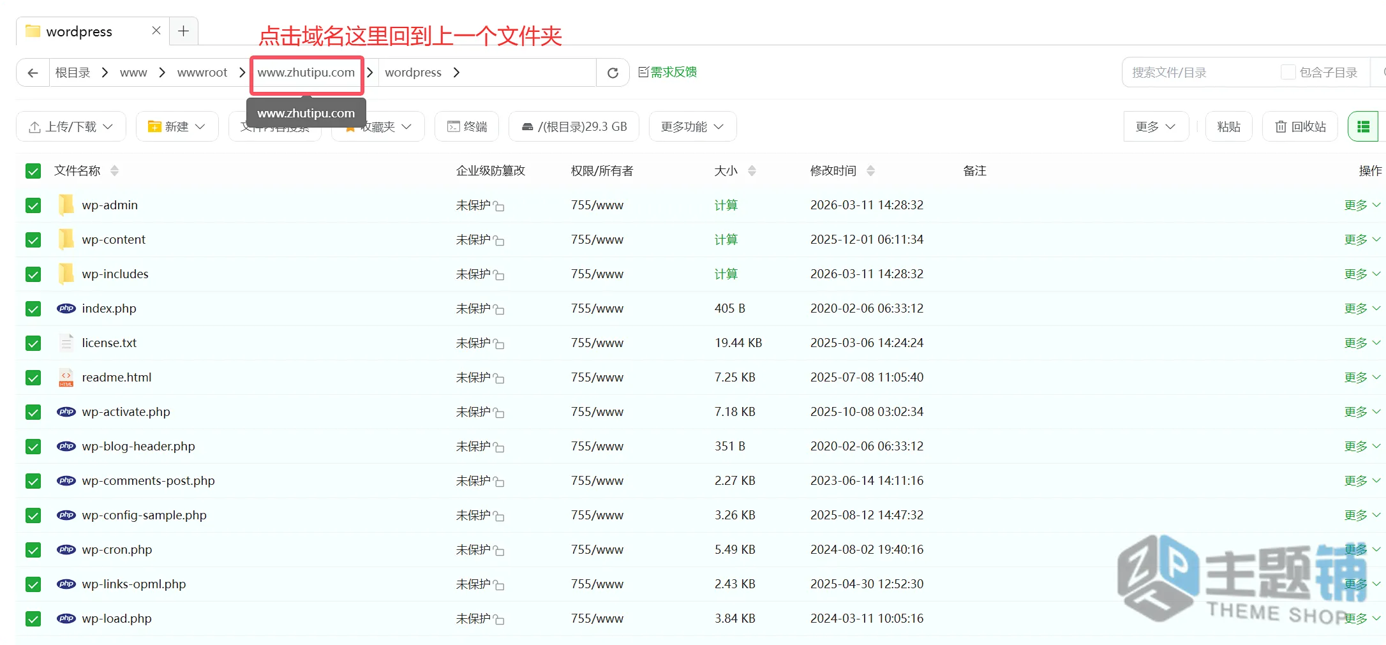1386x645 pixels.
Task: Click the text file icon of license.txt
Action: (66, 343)
